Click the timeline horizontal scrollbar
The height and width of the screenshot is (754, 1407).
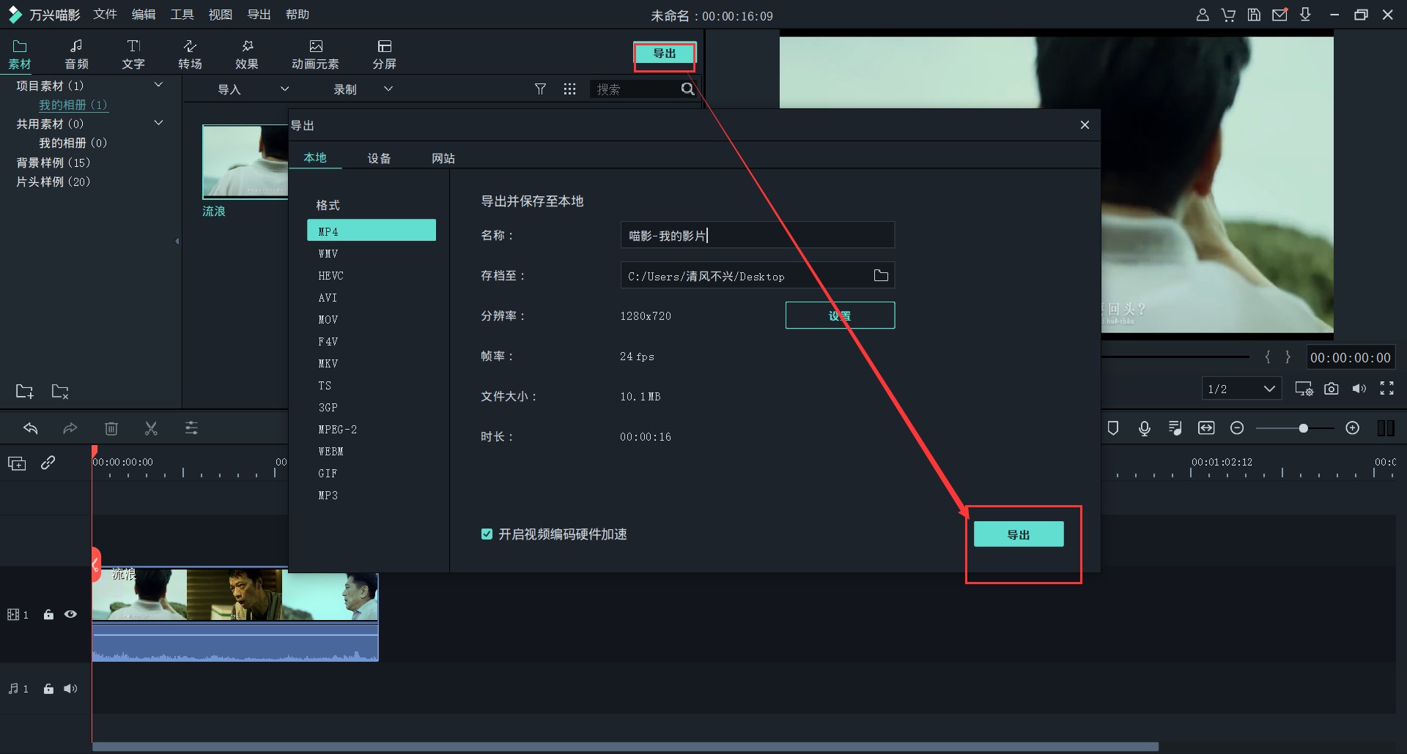[625, 747]
